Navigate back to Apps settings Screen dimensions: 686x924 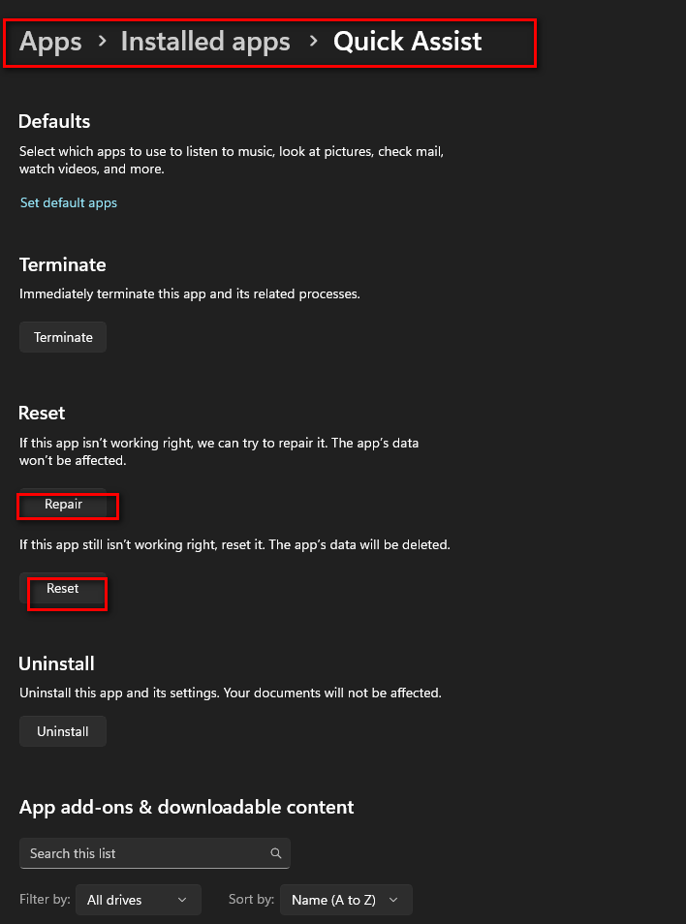point(49,42)
